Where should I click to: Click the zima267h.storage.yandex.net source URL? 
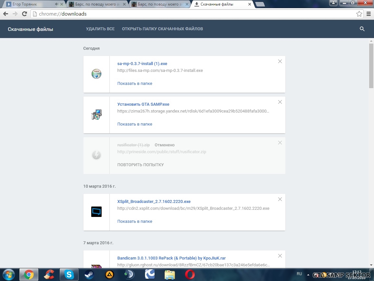point(193,111)
